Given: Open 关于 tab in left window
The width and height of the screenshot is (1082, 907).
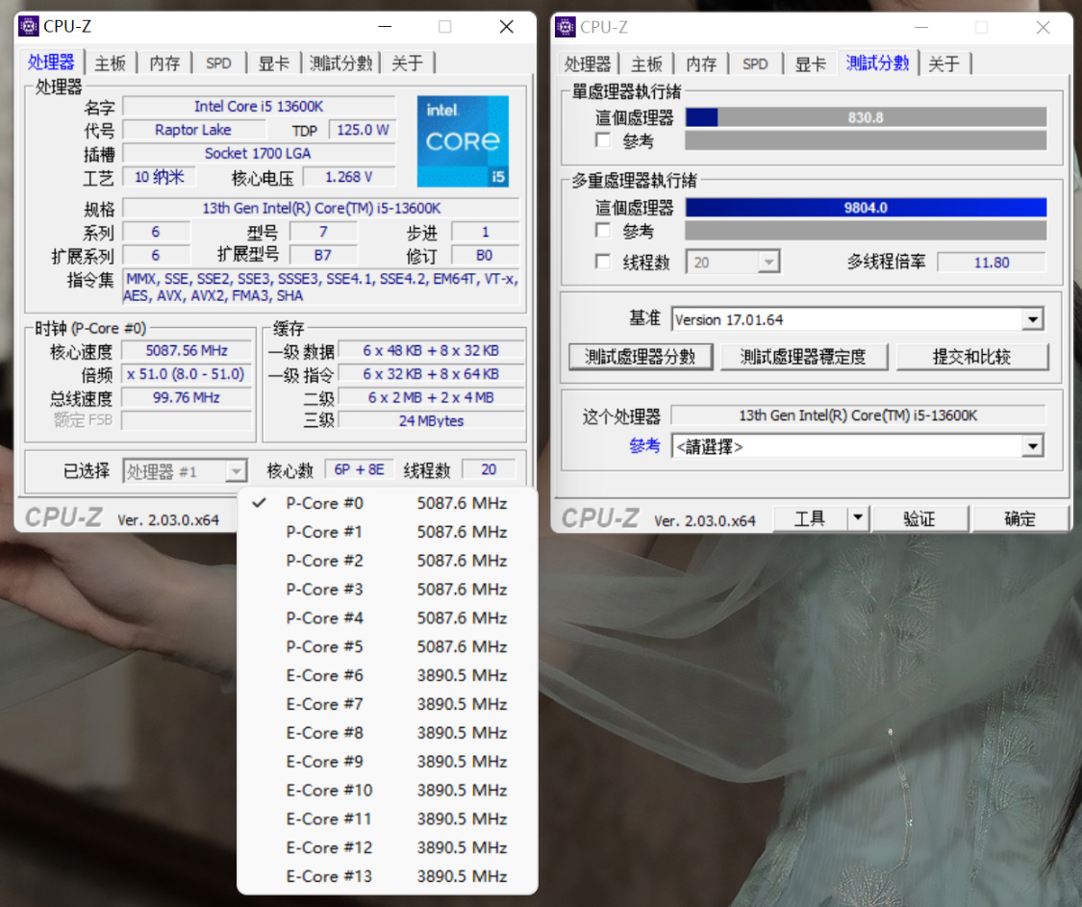Looking at the screenshot, I should [407, 63].
